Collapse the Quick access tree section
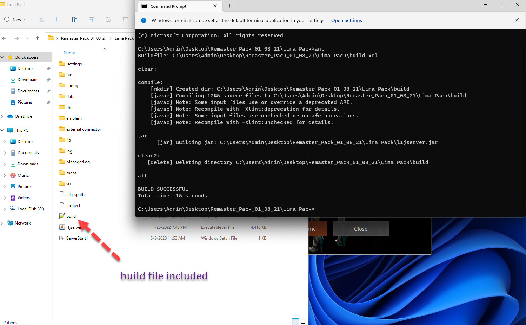Image resolution: width=526 pixels, height=325 pixels. coord(2,57)
